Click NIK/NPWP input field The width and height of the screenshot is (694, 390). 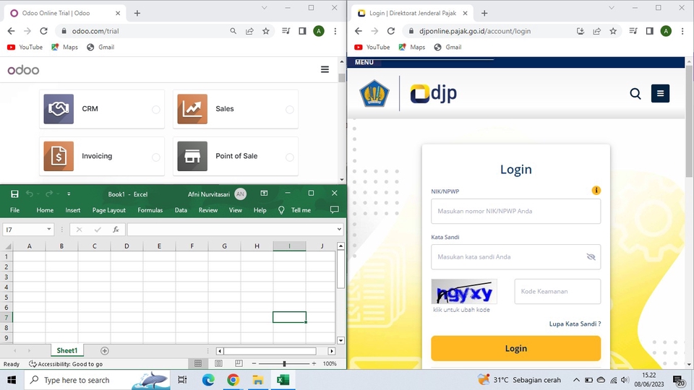point(515,211)
